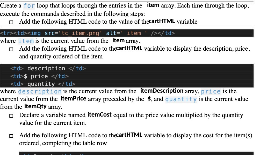Check the box for the description, price, quantity step
The height and width of the screenshot is (155, 267).
click(x=11, y=49)
